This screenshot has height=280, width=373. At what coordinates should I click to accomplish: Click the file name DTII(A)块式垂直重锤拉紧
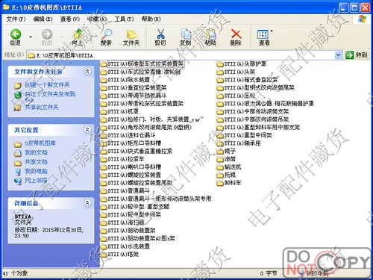point(140,151)
